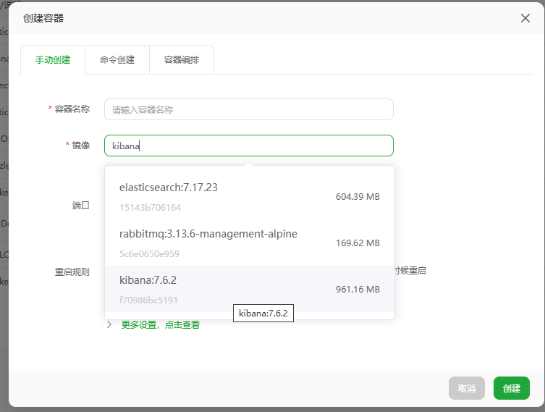Click the 镜像 label
Image resolution: width=545 pixels, height=412 pixels.
(x=80, y=146)
